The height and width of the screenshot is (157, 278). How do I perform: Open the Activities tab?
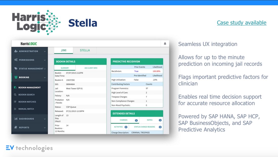click(120, 127)
